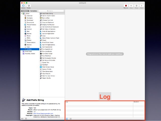Select the Internet category
Image resolution: width=161 pixels, height=121 pixels.
click(x=29, y=29)
